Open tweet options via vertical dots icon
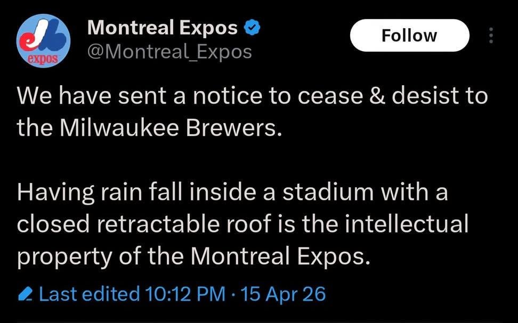Image resolution: width=518 pixels, height=323 pixels. click(x=491, y=34)
